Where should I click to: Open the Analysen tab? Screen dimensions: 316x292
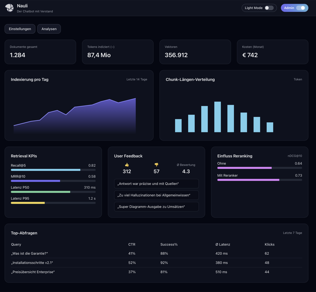click(x=49, y=29)
